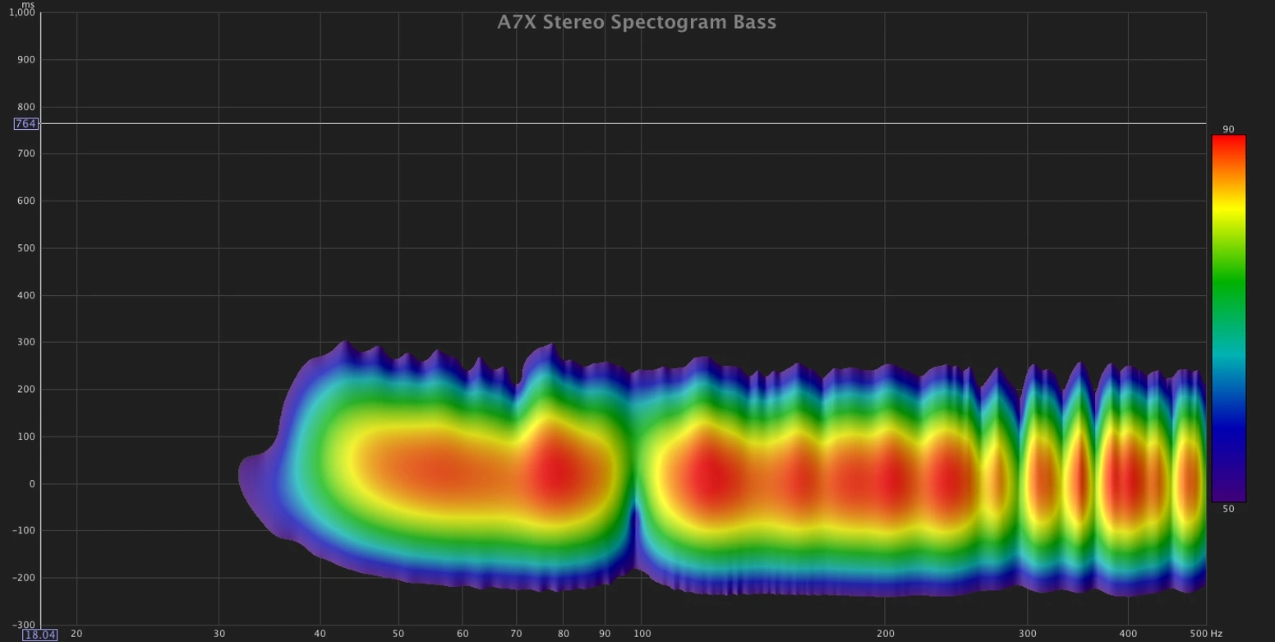Screen dimensions: 1275x642
Task: Click the 300 label on the frequency axis
Action: click(x=1027, y=634)
